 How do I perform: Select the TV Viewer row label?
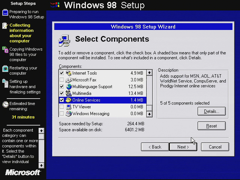point(82,107)
